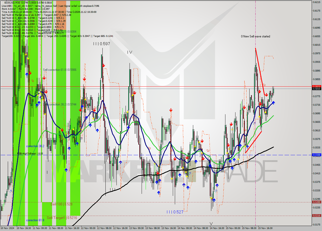Click the red 0.5216 price level tag
Screen dimensions: 322x231
[x=316, y=215]
